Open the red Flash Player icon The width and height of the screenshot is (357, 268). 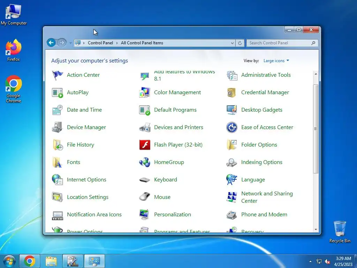[x=145, y=145]
